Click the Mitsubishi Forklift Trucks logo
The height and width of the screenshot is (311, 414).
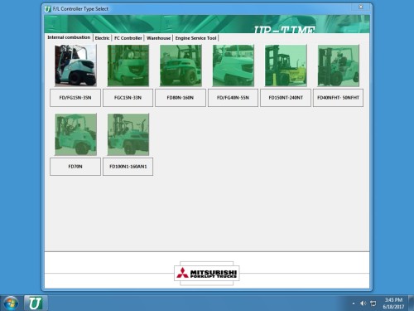coord(207,273)
